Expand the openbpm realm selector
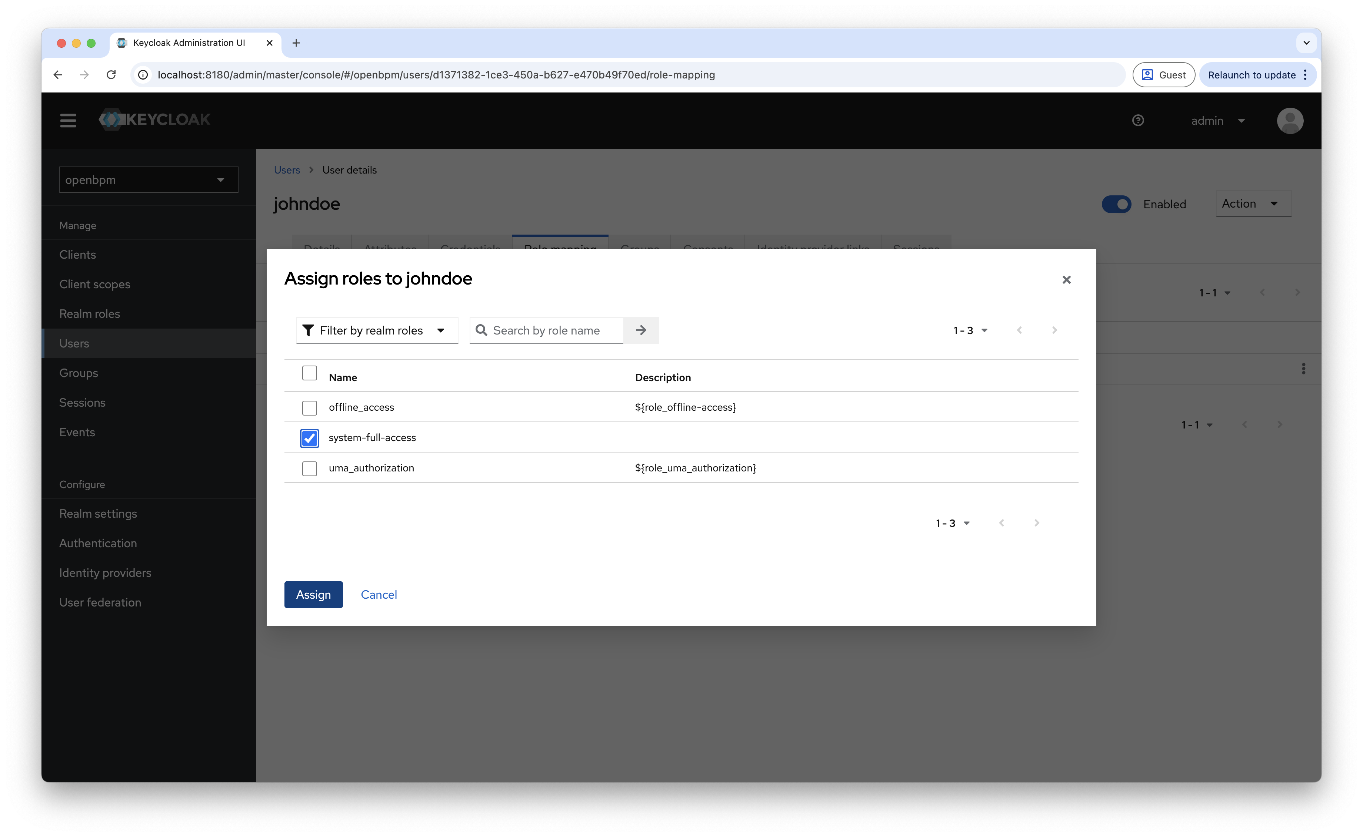1363x837 pixels. click(x=149, y=179)
